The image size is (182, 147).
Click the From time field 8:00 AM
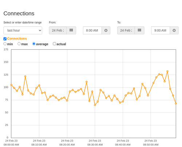click(92, 30)
